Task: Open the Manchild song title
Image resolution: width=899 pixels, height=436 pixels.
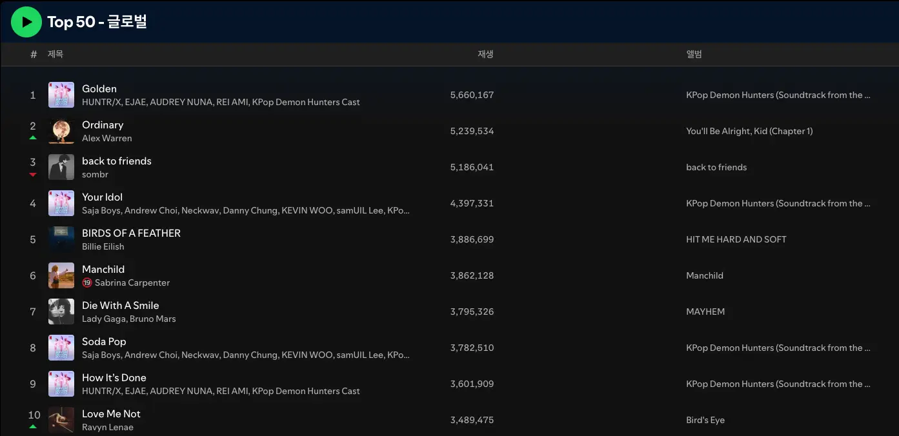Action: tap(103, 269)
